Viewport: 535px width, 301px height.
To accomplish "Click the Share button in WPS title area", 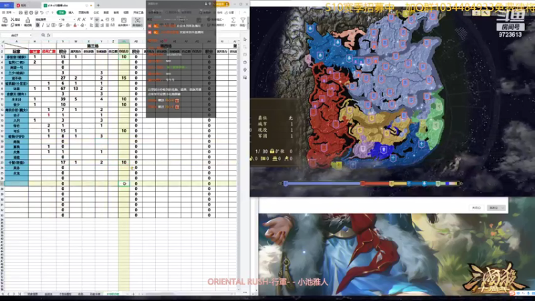I will coord(231,13).
